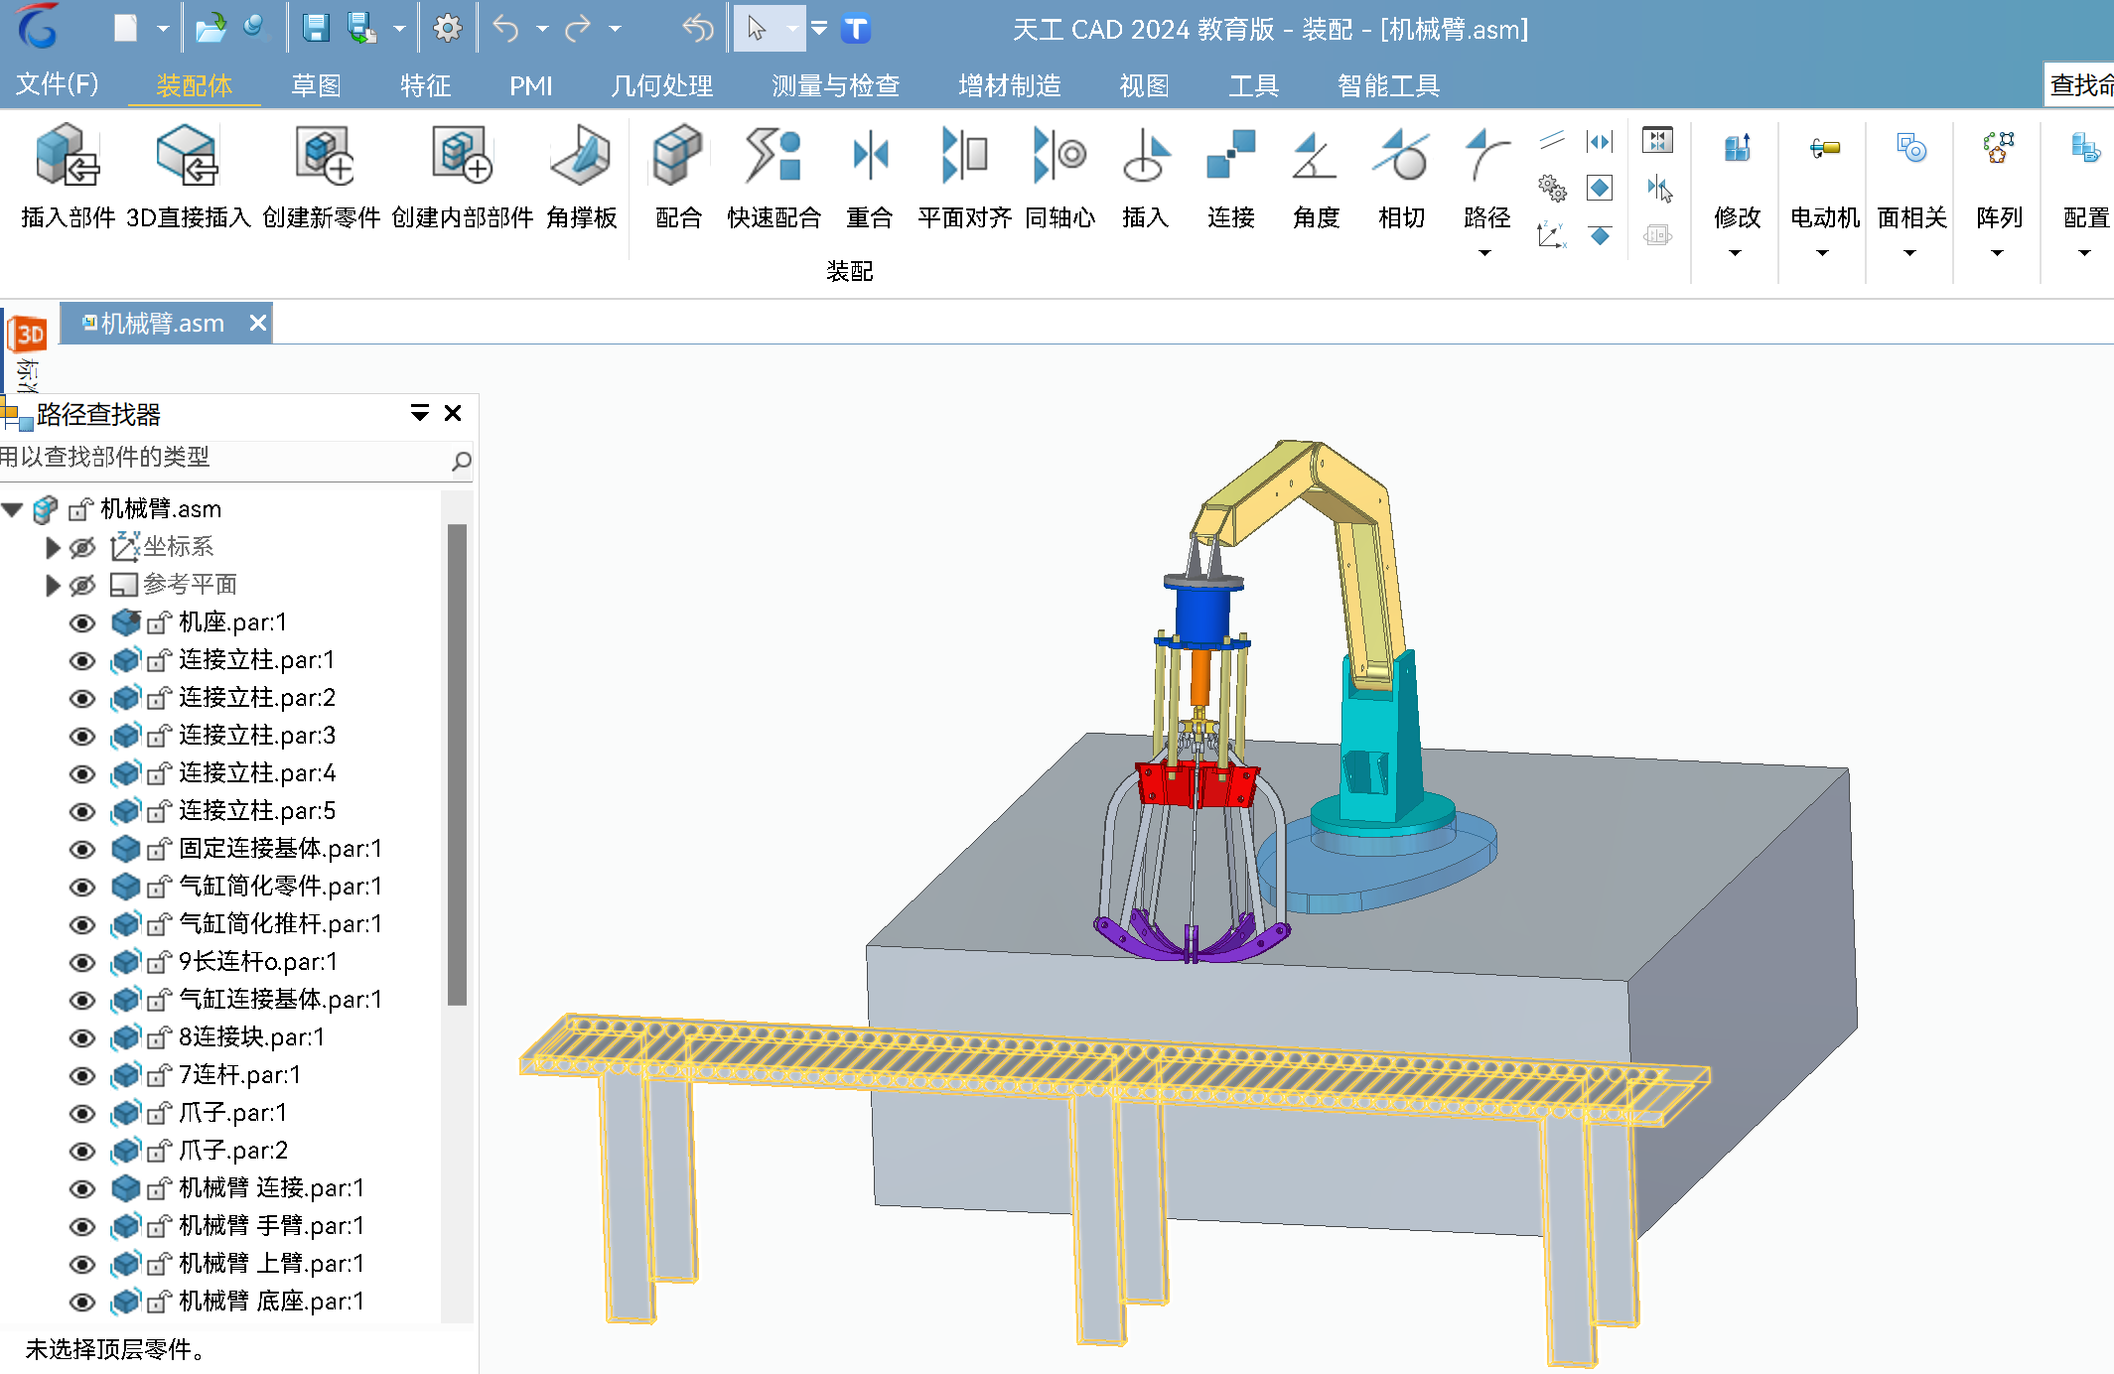Click the 插入部件 (Insert Part) icon
The height and width of the screenshot is (1374, 2114).
point(67,156)
